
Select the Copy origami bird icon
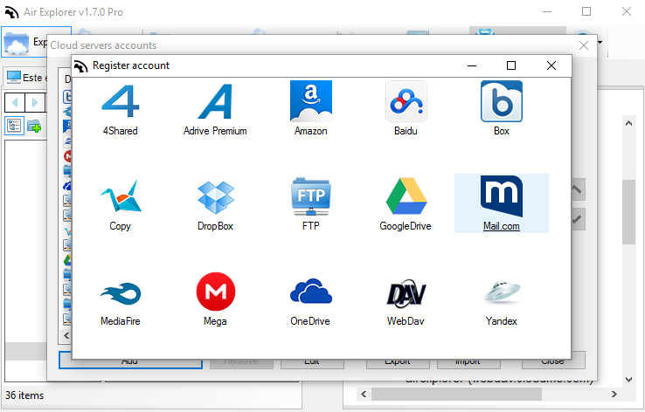click(x=120, y=196)
